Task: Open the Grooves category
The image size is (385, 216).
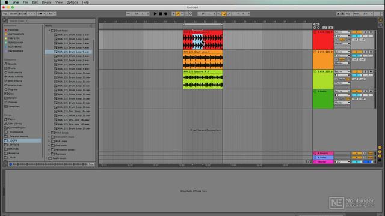Action: 13,102
